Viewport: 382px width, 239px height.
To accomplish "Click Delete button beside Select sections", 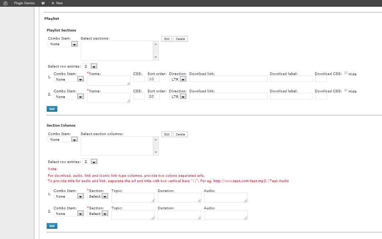I will click(180, 39).
